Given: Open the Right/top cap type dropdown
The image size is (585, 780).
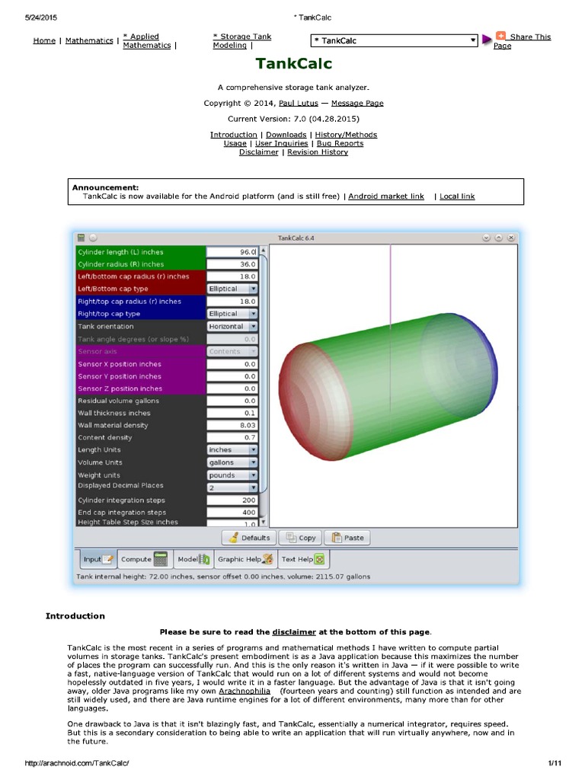Looking at the screenshot, I should tap(232, 313).
